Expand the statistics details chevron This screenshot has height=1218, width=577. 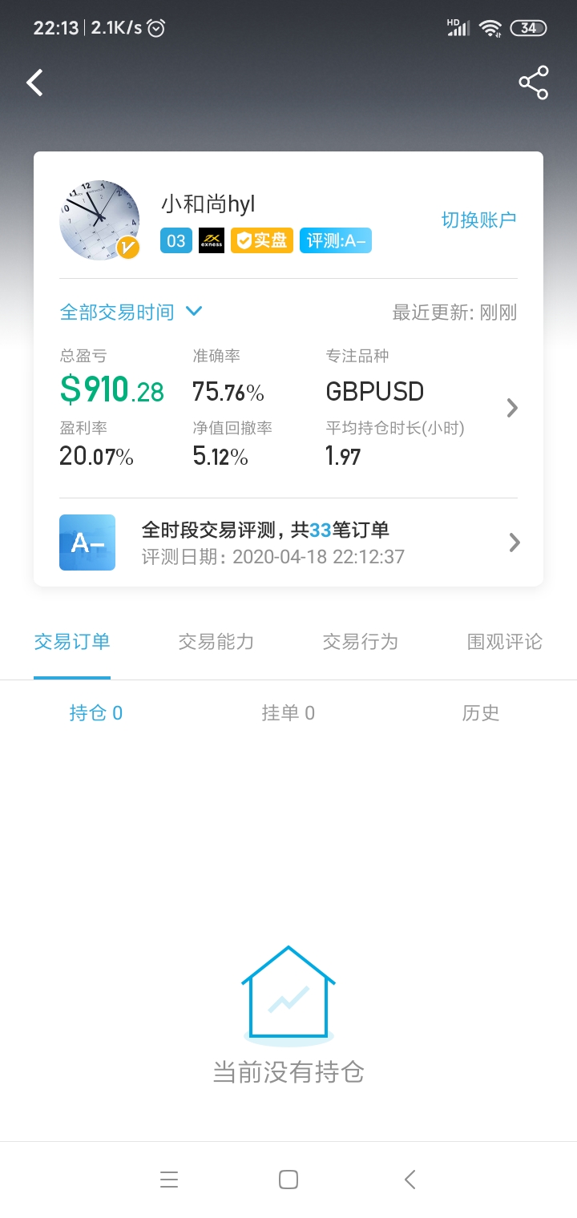click(513, 408)
